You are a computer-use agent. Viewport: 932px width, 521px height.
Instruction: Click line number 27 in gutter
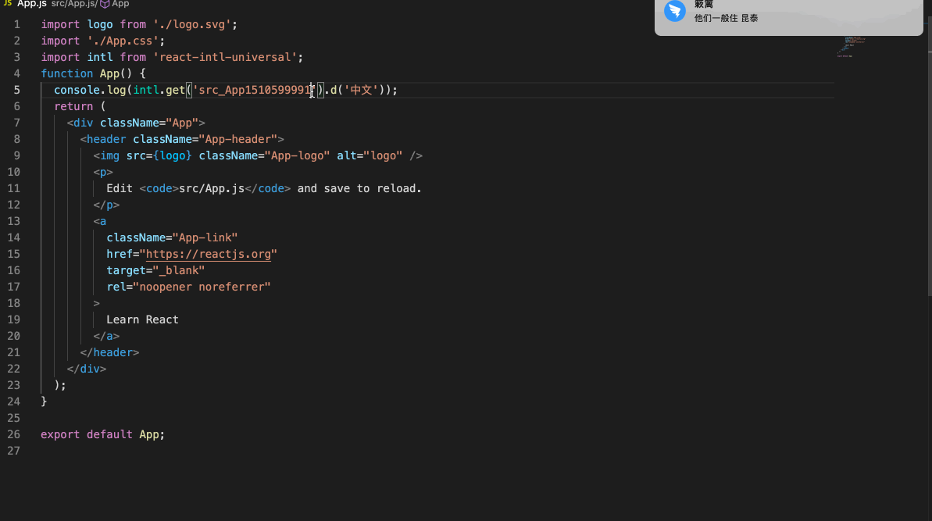point(13,451)
